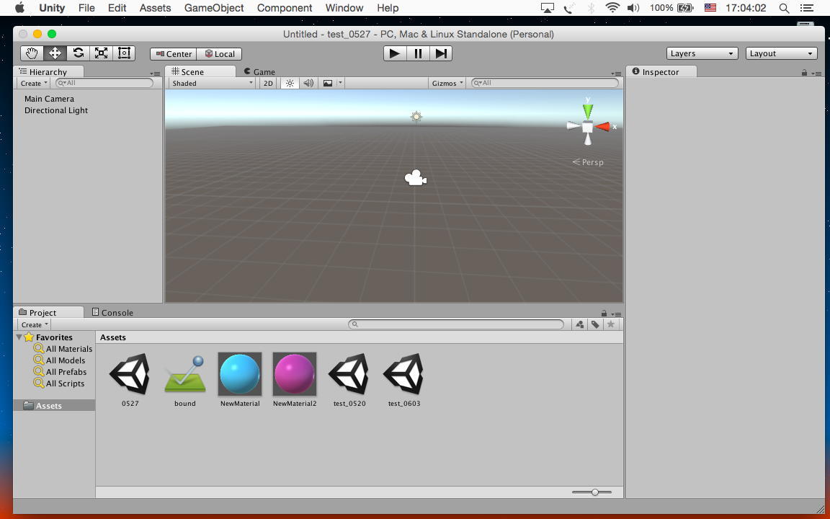Click the Hierarchy search field
The image size is (830, 519).
pos(104,83)
